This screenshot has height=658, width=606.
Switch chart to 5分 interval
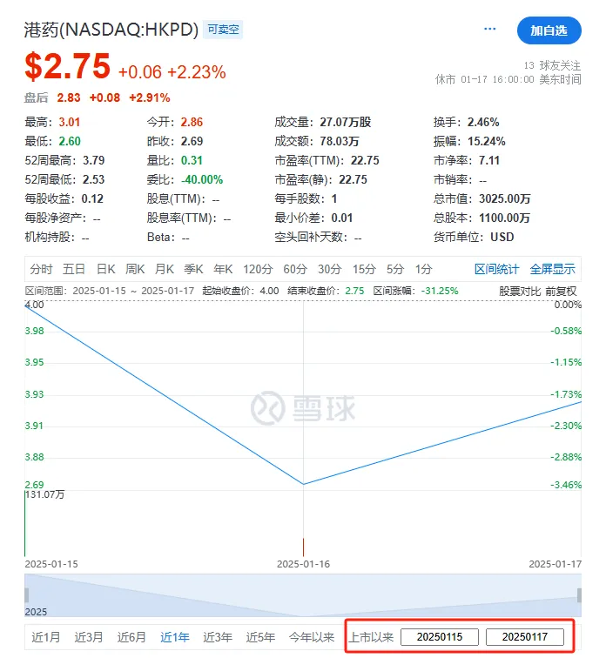point(395,269)
